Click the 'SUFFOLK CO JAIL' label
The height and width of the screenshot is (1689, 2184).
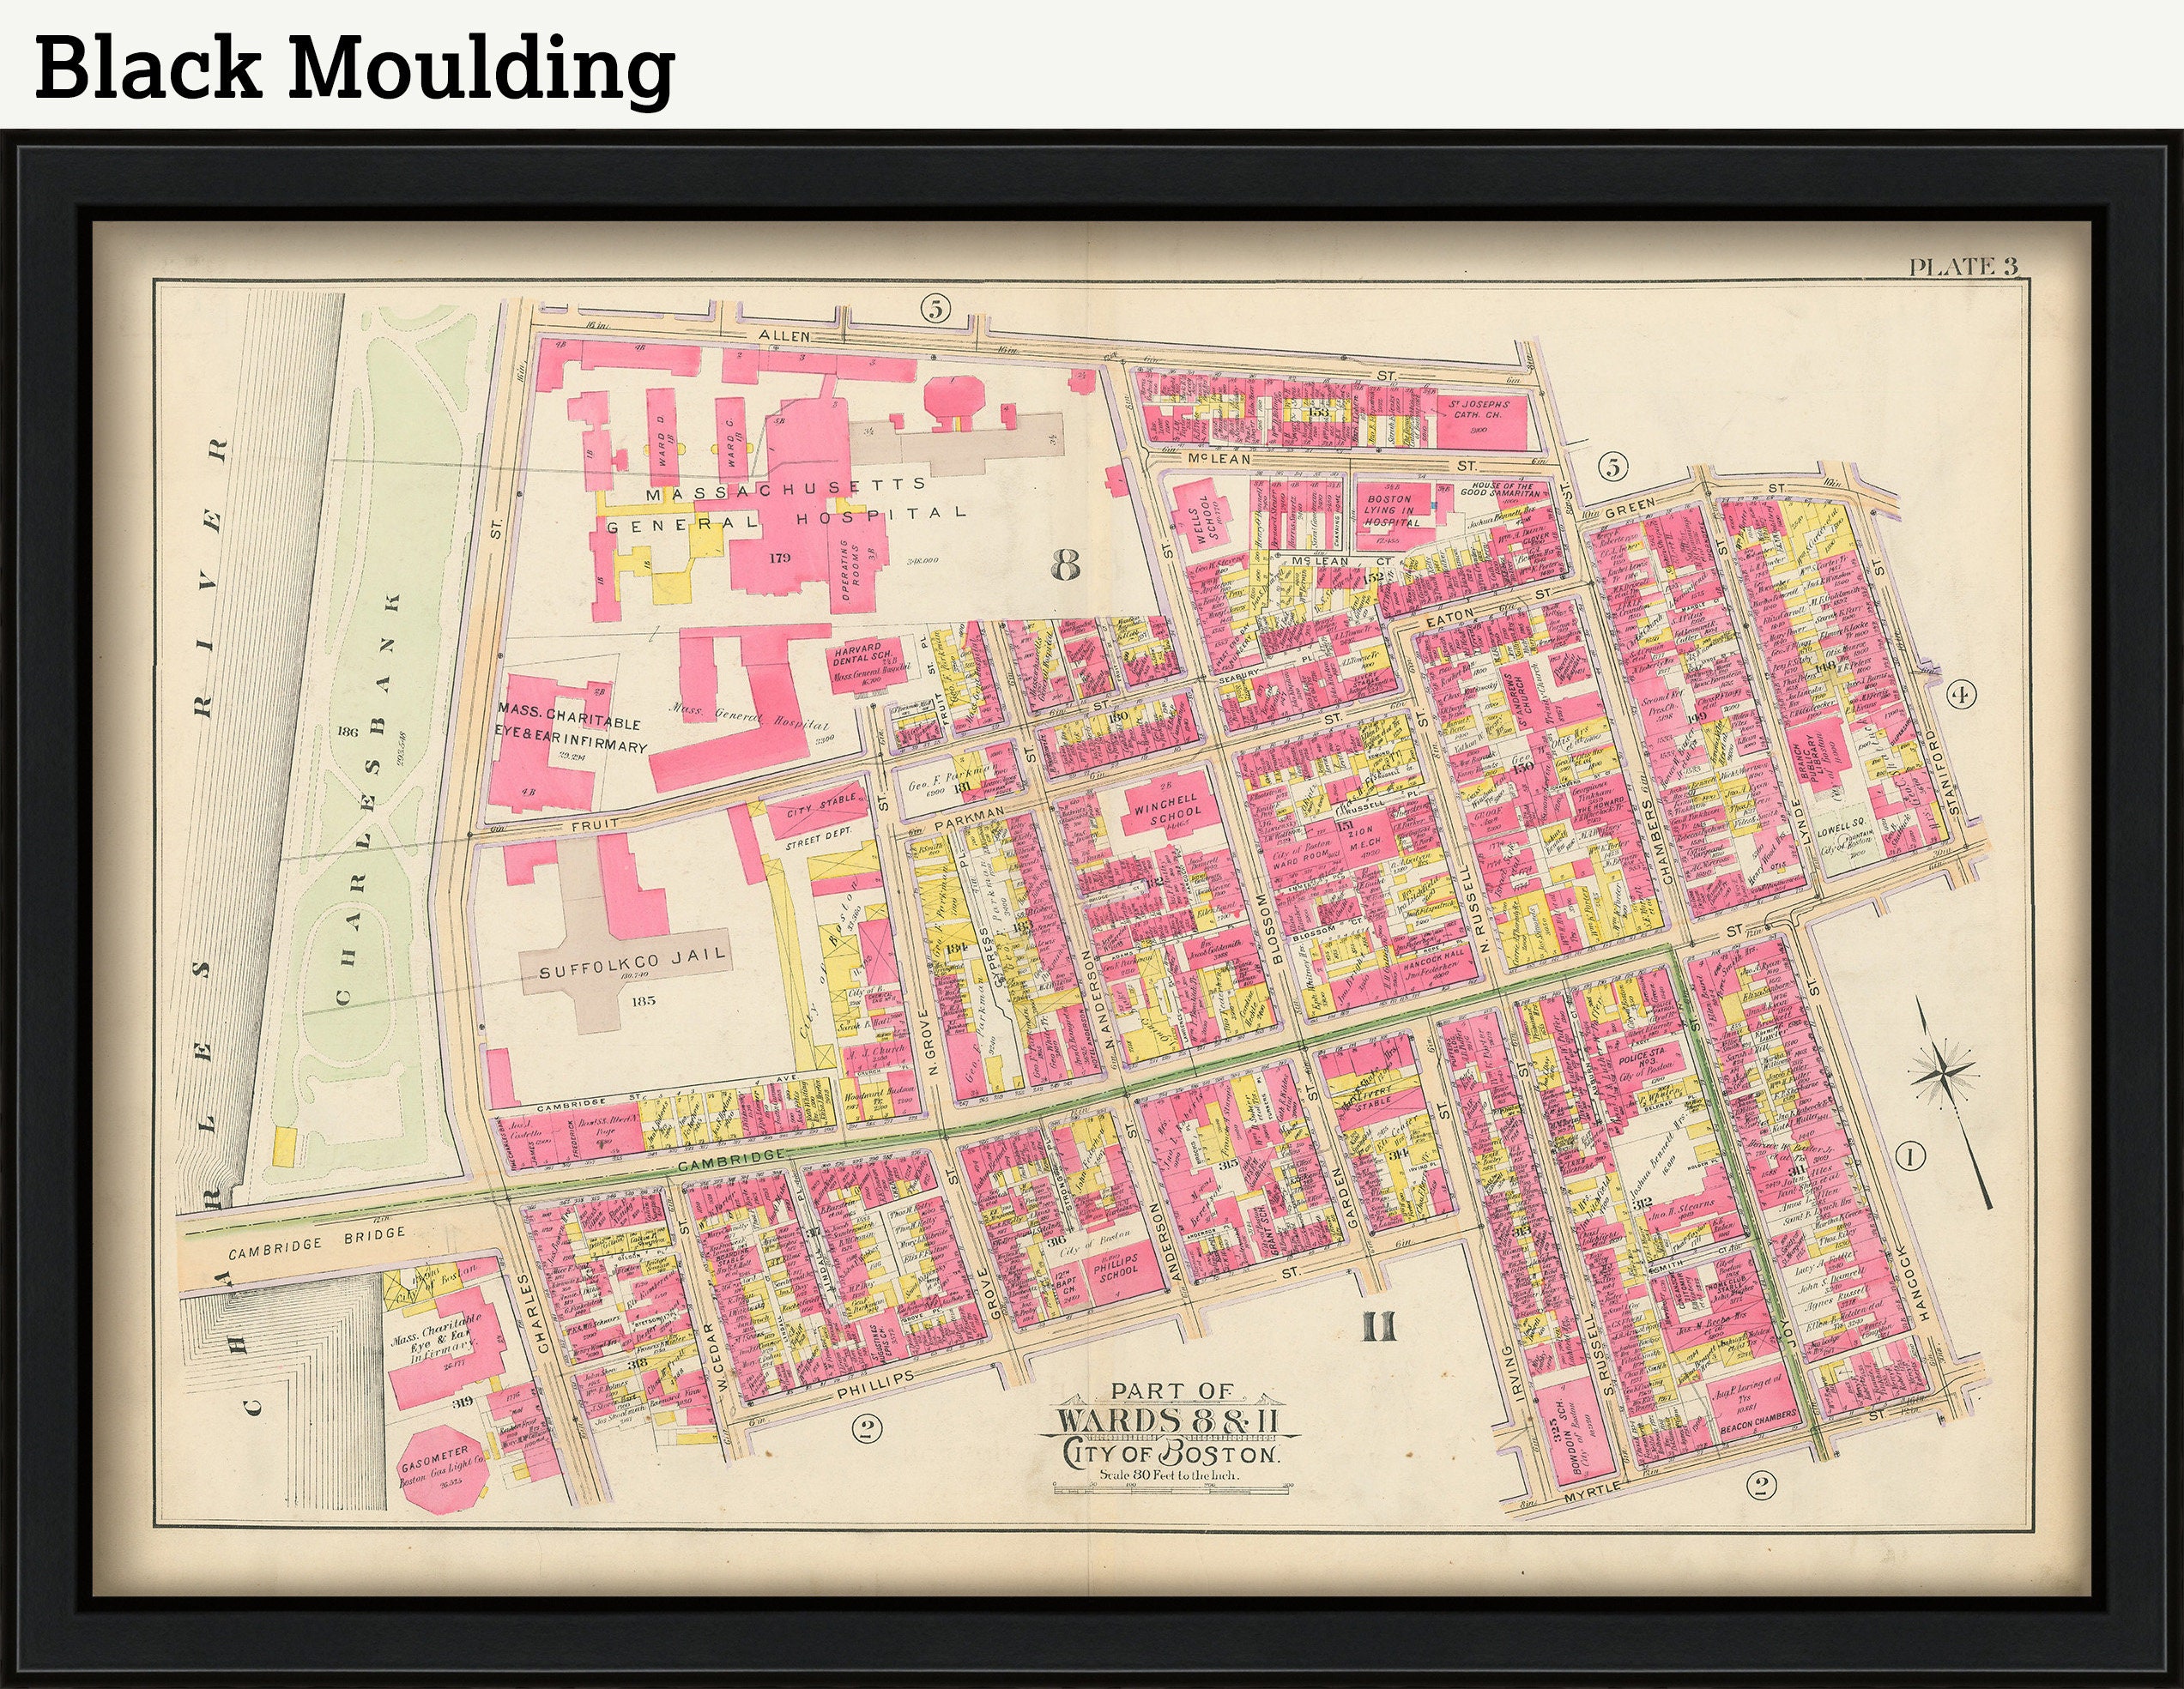tap(633, 964)
